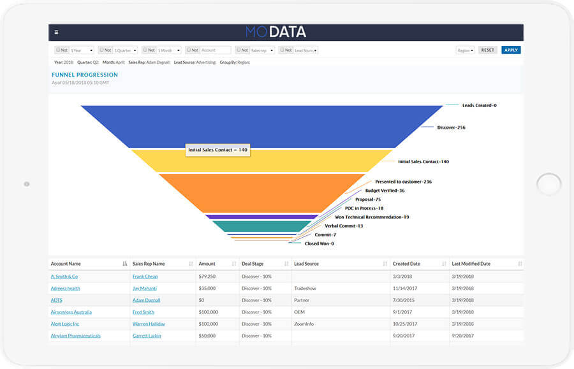
Task: Sort the Lead Source column
Action: pyautogui.click(x=385, y=264)
